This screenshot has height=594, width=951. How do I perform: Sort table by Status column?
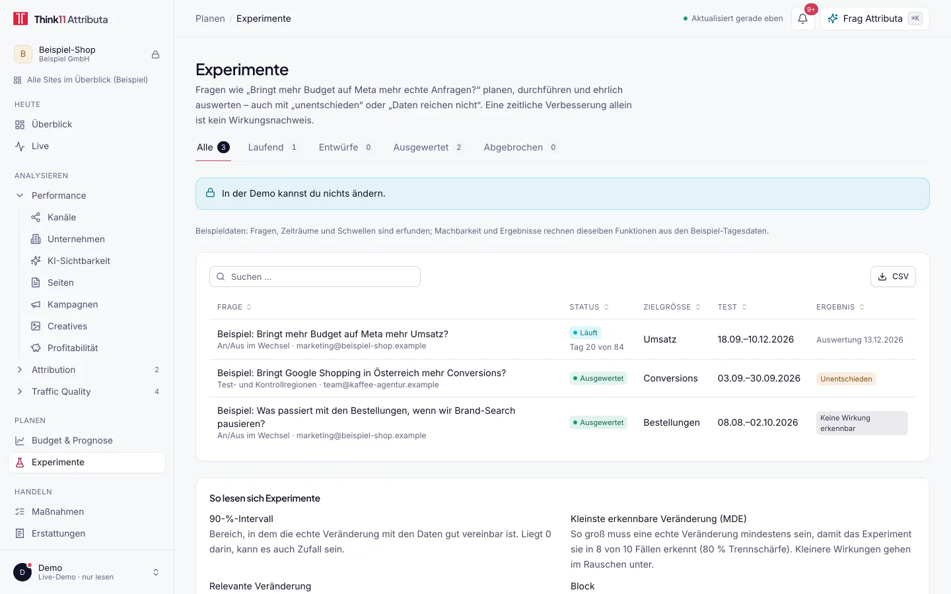(589, 307)
